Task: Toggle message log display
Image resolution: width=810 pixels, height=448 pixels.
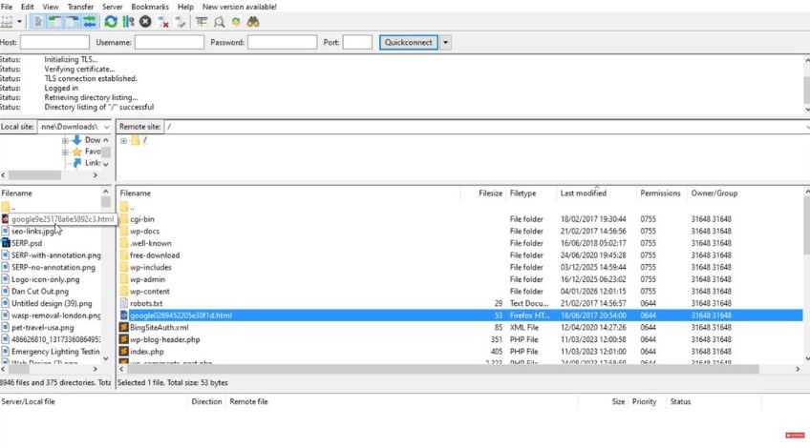Action: (x=37, y=22)
